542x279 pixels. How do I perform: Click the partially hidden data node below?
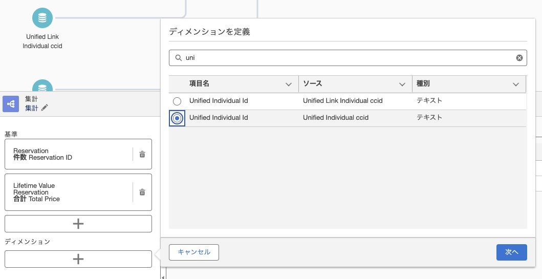click(x=42, y=85)
